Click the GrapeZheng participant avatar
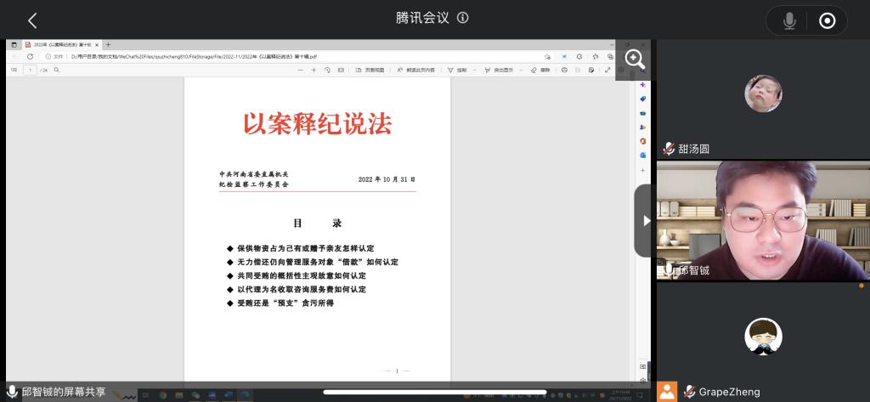Viewport: 870px width, 402px height. tap(762, 337)
